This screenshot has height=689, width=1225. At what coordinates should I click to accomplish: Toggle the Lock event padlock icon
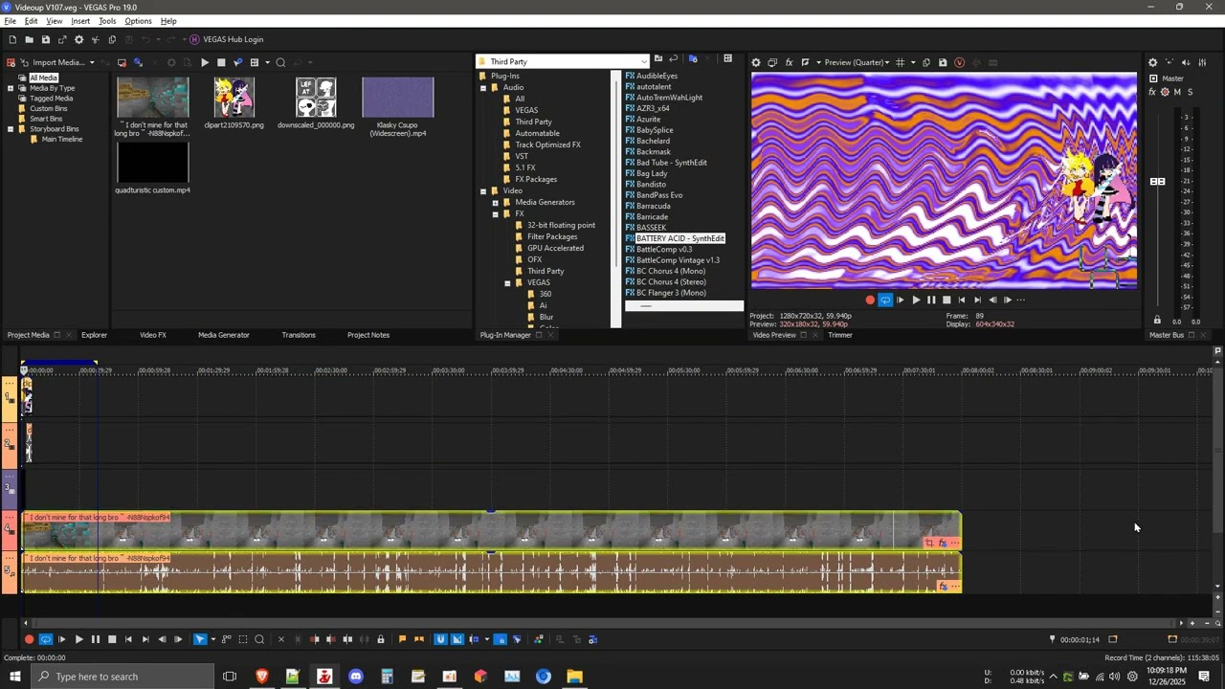click(381, 639)
